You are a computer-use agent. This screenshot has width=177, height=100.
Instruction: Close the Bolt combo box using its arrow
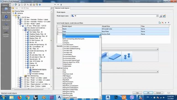[x=100, y=34]
